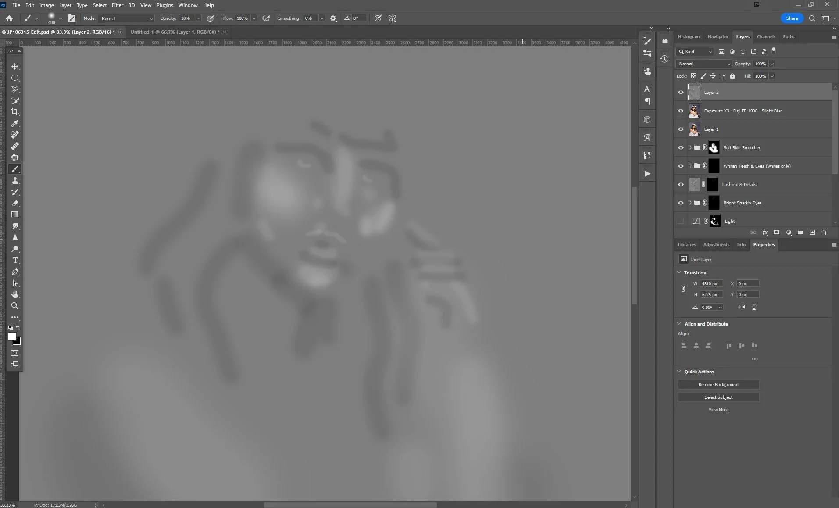This screenshot has height=508, width=839.
Task: Collapse the Quick Actions section
Action: [679, 372]
